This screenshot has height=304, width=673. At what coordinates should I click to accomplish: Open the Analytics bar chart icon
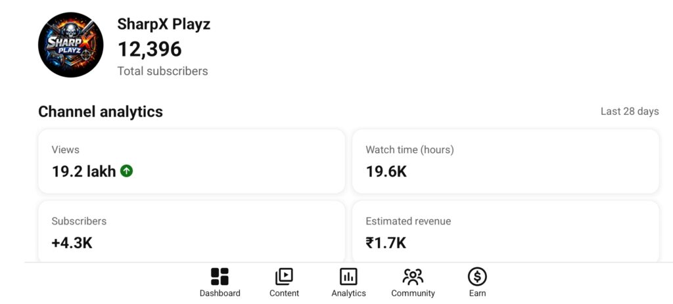point(348,276)
